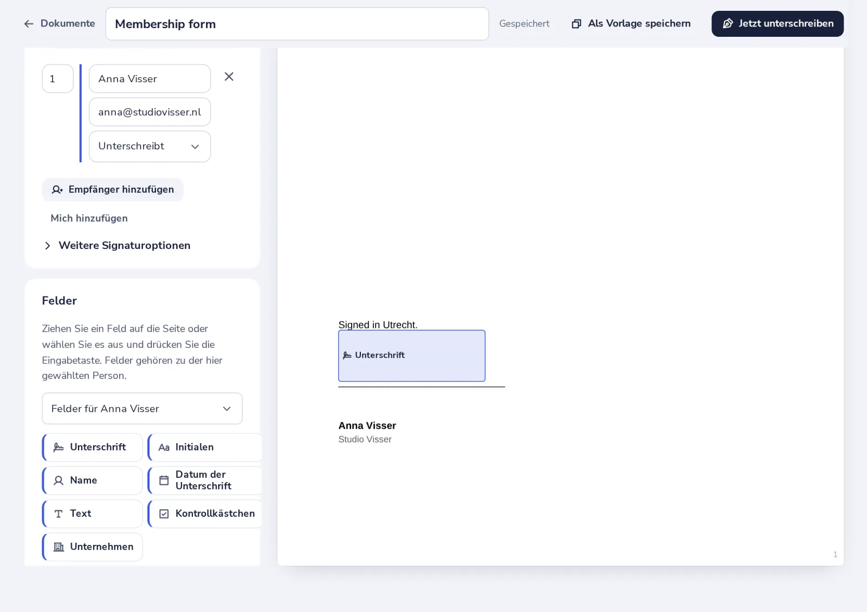Select the Unterschrift field tile
The image size is (867, 612).
point(93,448)
